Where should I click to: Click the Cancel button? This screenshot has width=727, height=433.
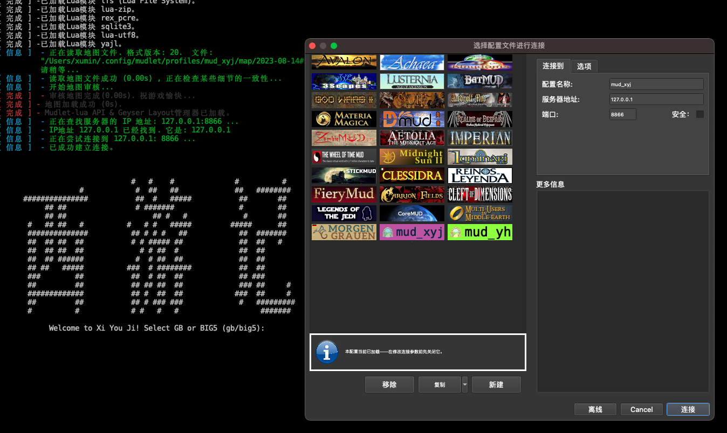(x=642, y=409)
